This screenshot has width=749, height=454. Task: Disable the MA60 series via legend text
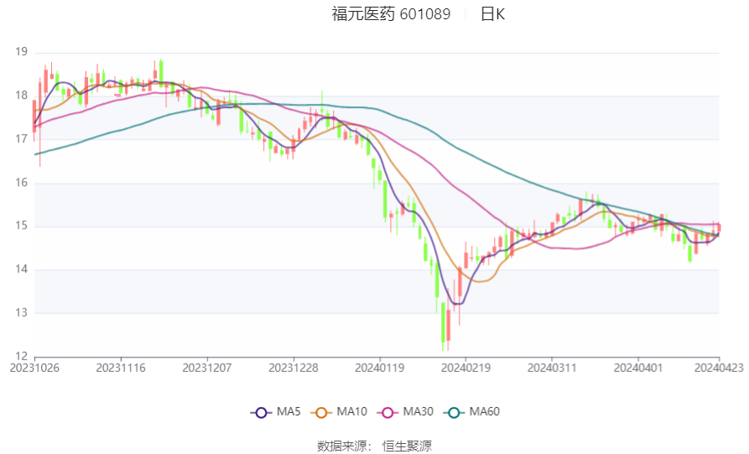click(x=484, y=412)
